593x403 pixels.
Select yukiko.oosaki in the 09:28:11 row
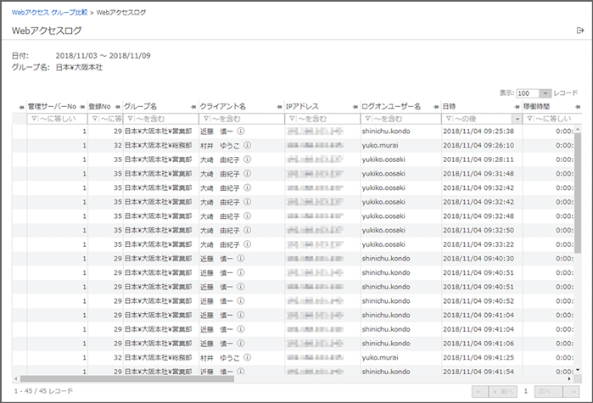[383, 160]
